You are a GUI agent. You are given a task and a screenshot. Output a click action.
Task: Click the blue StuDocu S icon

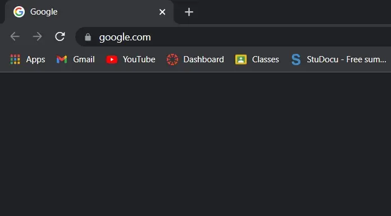click(x=296, y=59)
